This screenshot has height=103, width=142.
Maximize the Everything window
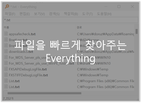point(119,7)
